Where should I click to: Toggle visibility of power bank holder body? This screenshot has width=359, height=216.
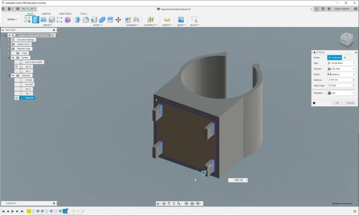pos(17,62)
